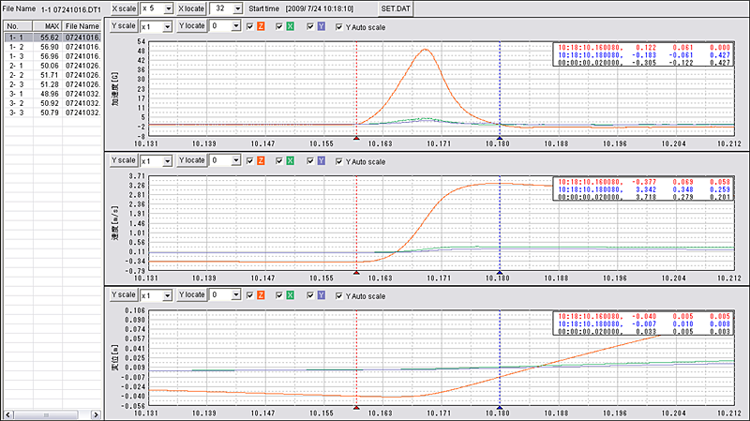This screenshot has width=750, height=421.
Task: Click red cursor marker under displacement chart
Action: (356, 408)
